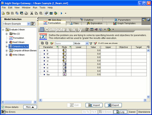The width and height of the screenshot is (152, 115).
Task: Click the Log button in status bar
Action: tap(120, 112)
